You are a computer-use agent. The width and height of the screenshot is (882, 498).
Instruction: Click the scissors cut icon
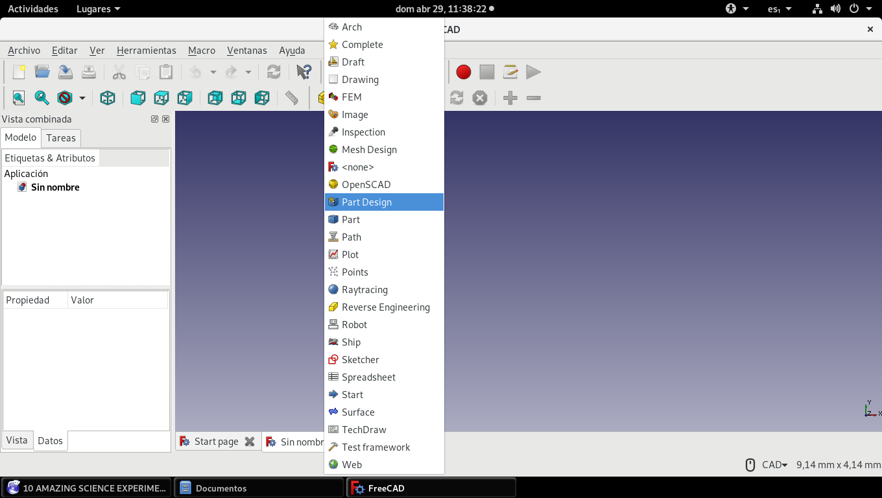click(x=119, y=72)
